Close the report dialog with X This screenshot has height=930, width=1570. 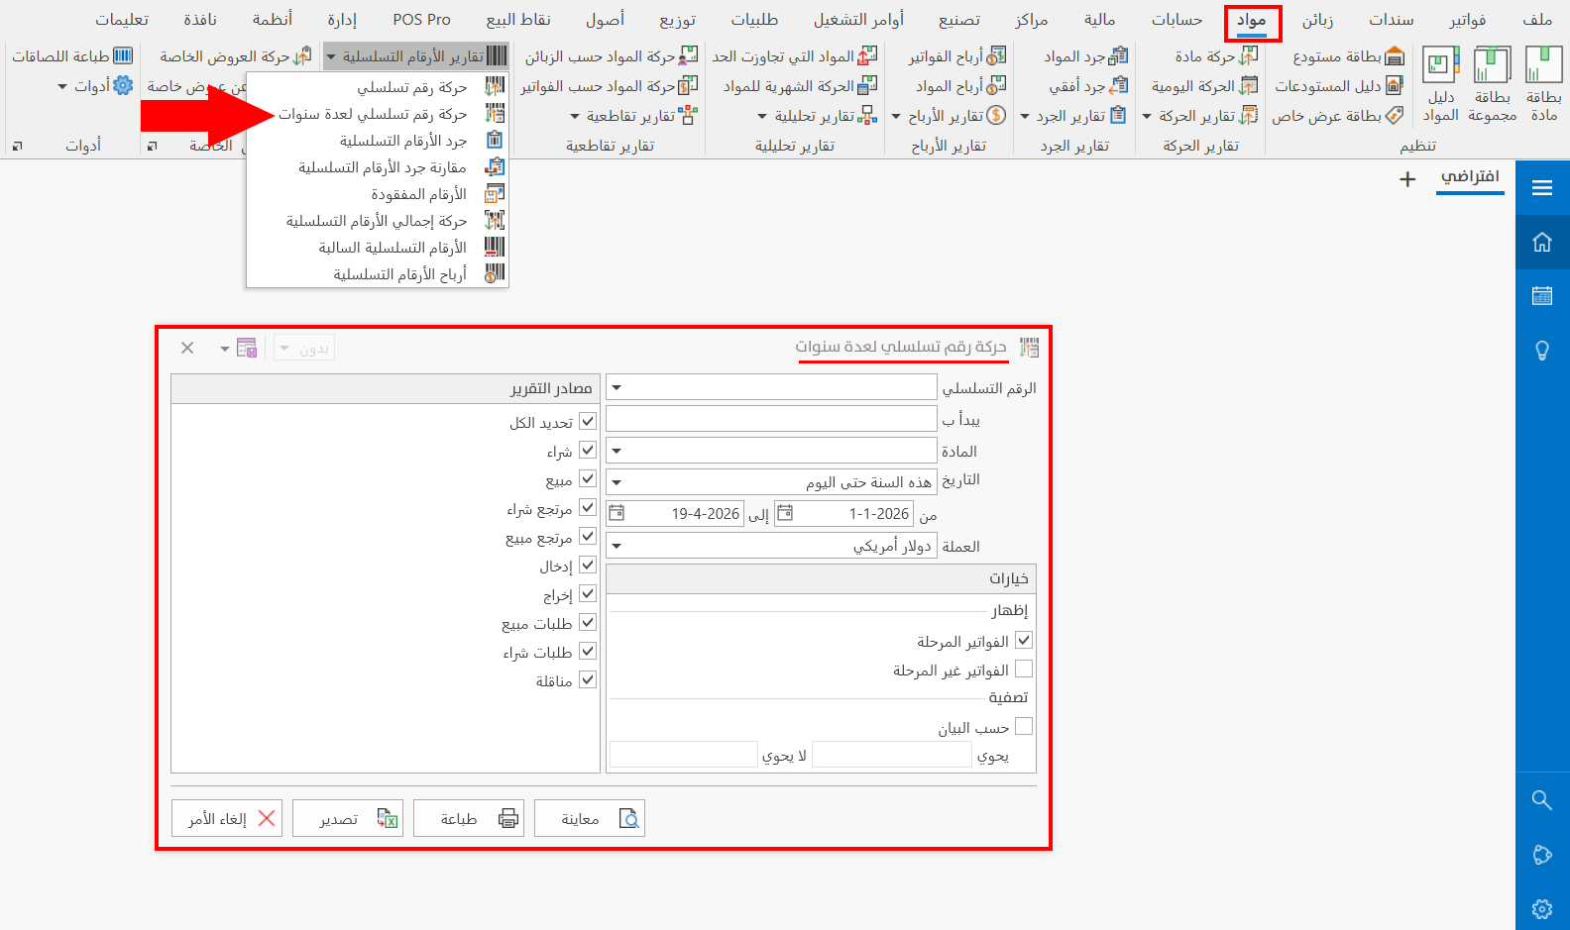tap(187, 348)
